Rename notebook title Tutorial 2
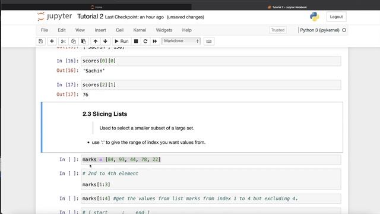The image size is (380, 214). [x=90, y=17]
